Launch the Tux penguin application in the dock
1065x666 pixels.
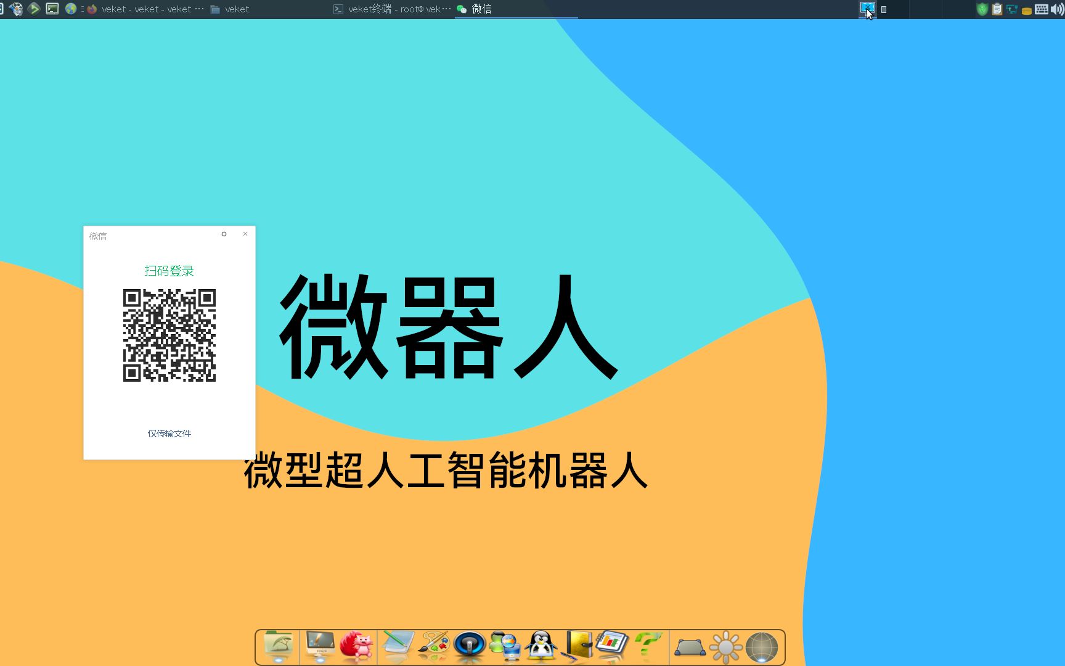click(x=541, y=646)
